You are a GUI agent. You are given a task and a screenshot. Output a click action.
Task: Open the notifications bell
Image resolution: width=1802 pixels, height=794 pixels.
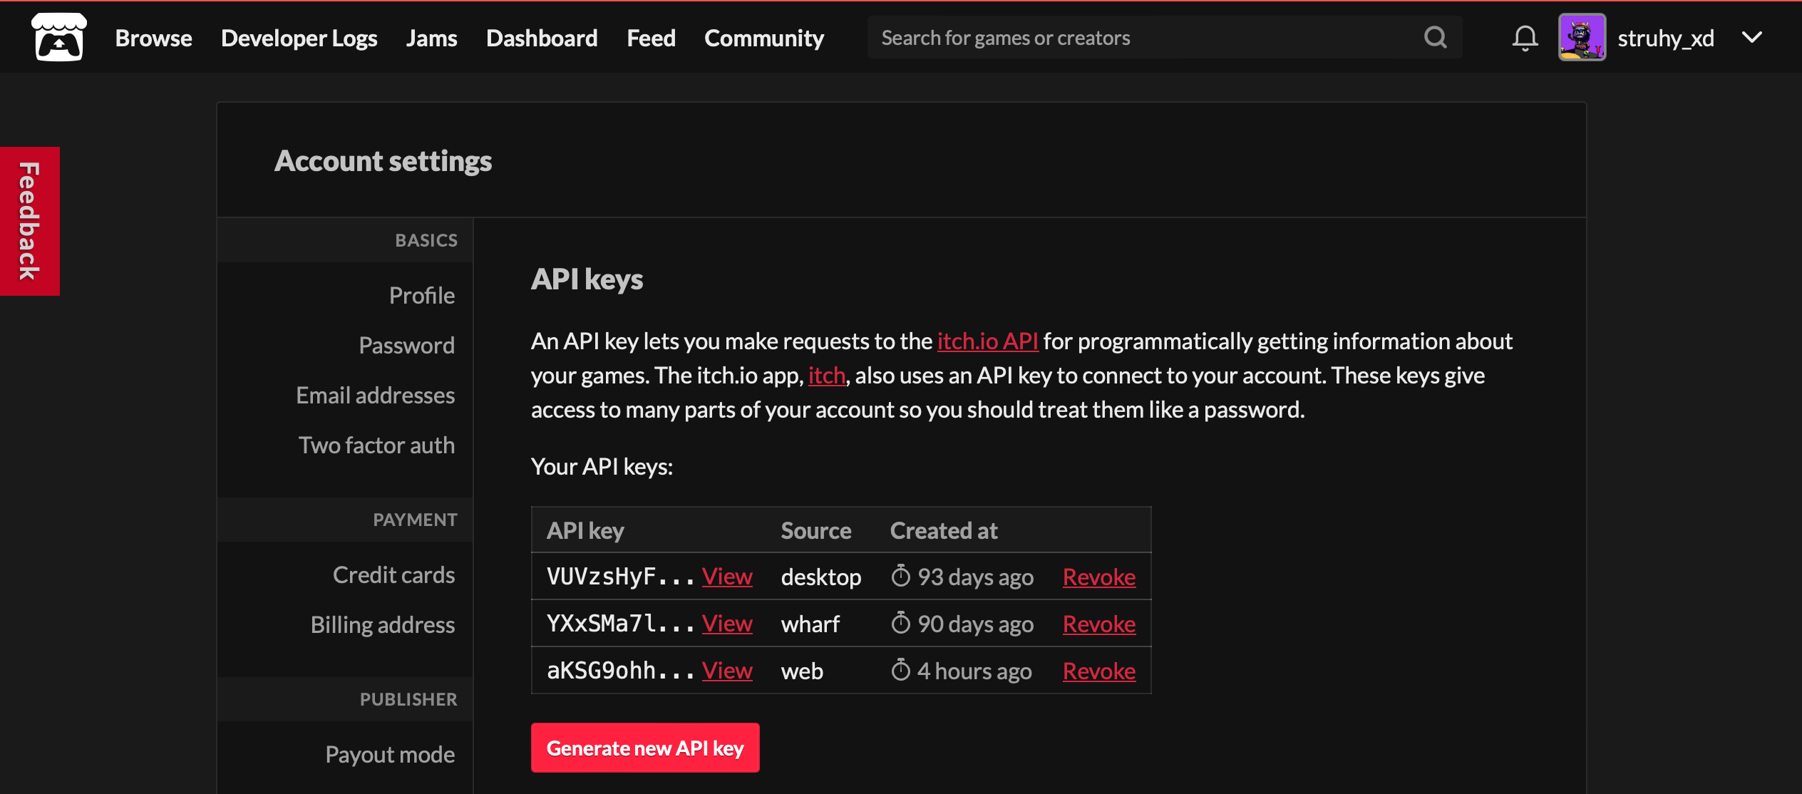(1525, 38)
